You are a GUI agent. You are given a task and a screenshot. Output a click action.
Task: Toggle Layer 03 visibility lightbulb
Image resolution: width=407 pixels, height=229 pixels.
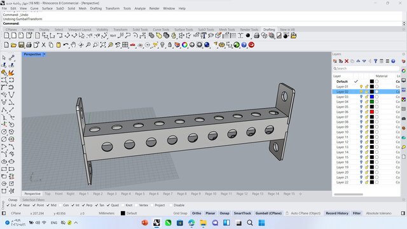coord(361,97)
